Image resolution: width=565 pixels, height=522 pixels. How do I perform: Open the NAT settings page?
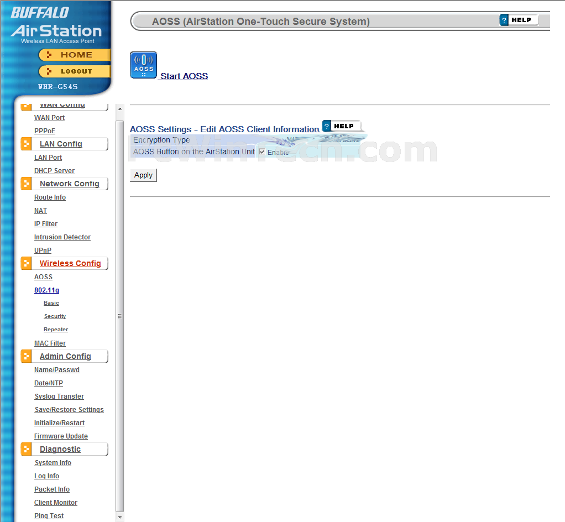click(x=40, y=211)
